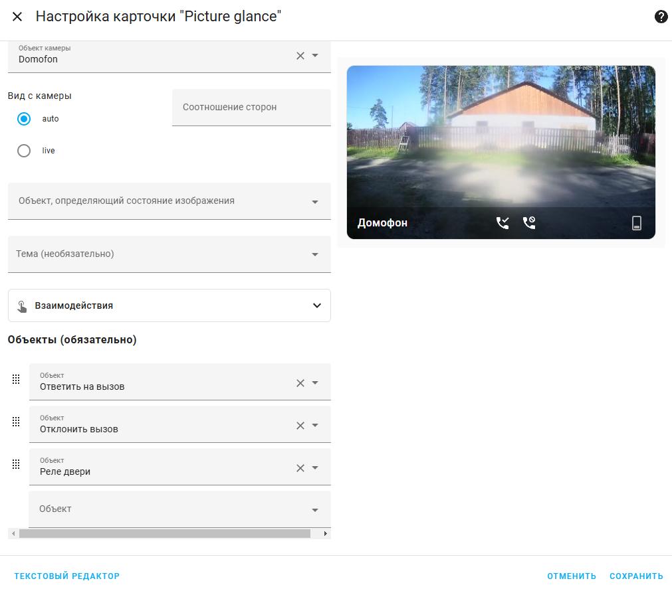The height and width of the screenshot is (589, 672).
Task: Grab the drag handle for "Ответить на вызов"
Action: tap(17, 379)
